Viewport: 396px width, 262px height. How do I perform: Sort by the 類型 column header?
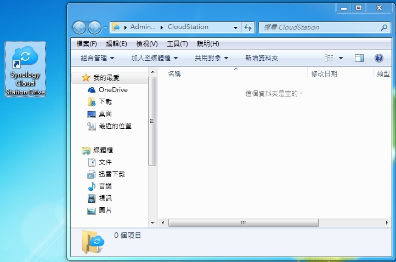click(382, 73)
